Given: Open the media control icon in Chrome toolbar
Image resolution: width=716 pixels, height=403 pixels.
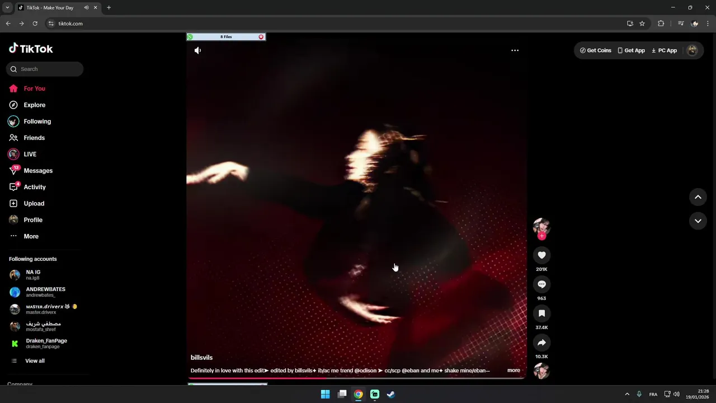Looking at the screenshot, I should pyautogui.click(x=680, y=24).
